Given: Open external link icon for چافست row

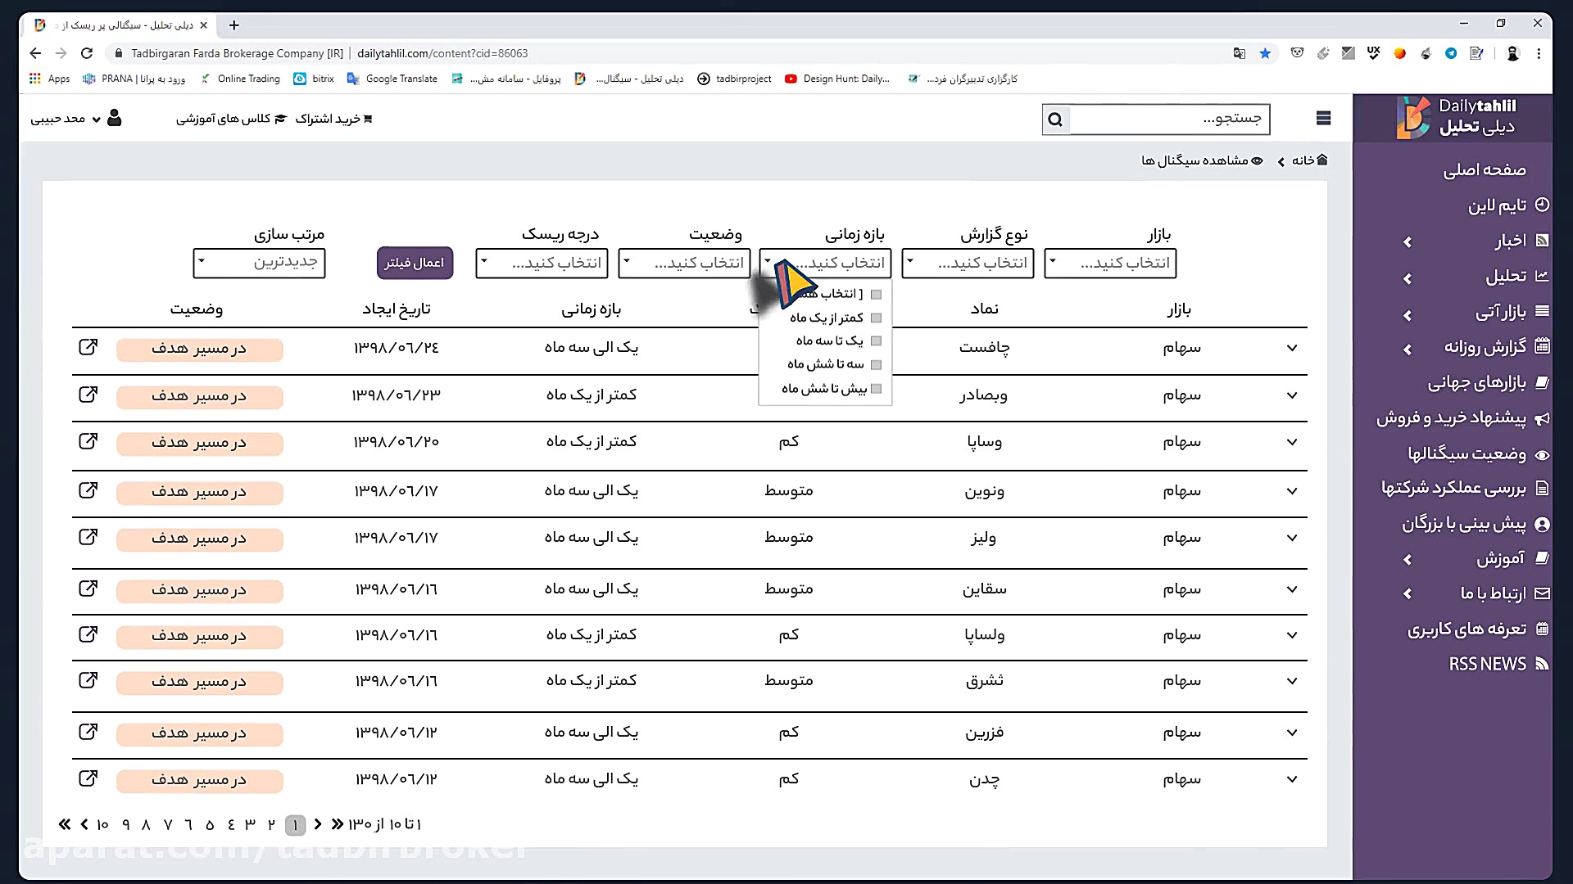Looking at the screenshot, I should pyautogui.click(x=88, y=347).
